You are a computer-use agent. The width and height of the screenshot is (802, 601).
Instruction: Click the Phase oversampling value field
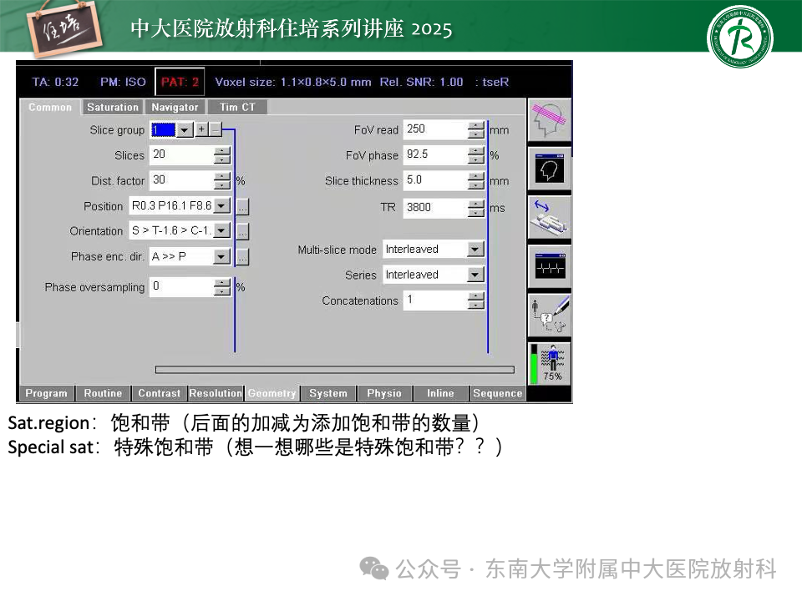point(181,286)
